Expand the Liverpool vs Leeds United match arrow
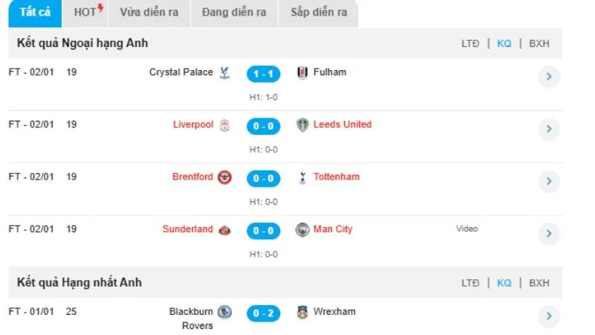 [548, 129]
